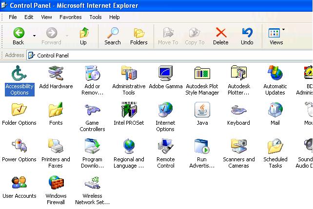313x209 pixels.
Task: Open the Favorites menu
Action: pyautogui.click(x=71, y=17)
